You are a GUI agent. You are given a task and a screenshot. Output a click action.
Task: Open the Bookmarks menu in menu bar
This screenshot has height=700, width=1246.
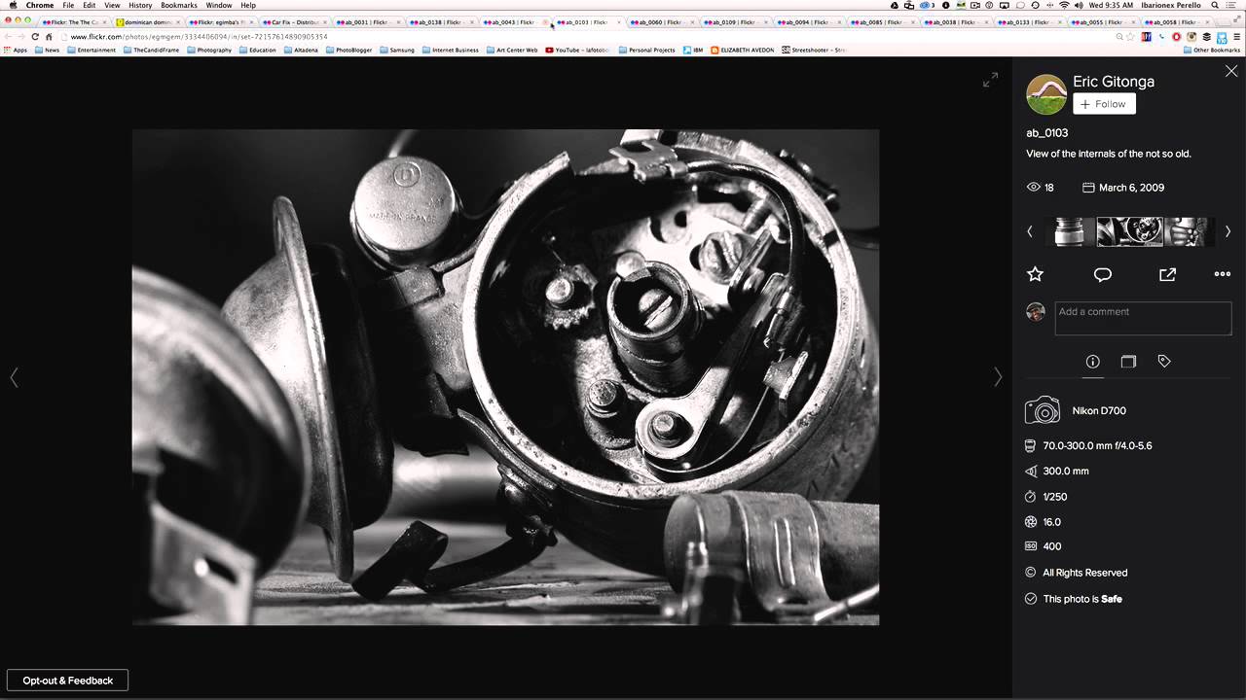[x=179, y=5]
